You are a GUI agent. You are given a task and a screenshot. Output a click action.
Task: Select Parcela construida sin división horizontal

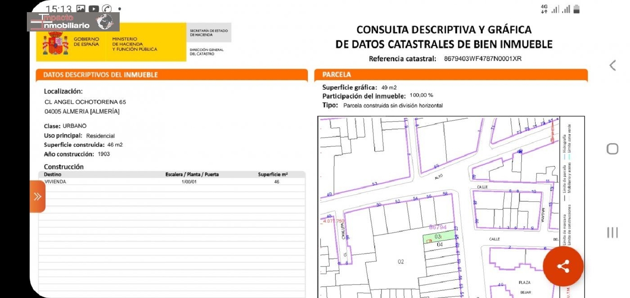click(x=393, y=106)
